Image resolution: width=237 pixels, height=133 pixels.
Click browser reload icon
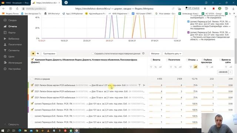coord(17,8)
